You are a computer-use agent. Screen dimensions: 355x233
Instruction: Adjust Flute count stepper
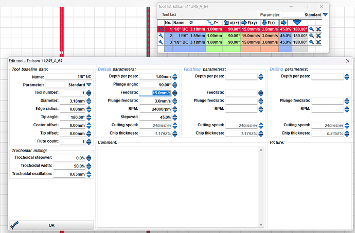pyautogui.click(x=88, y=142)
